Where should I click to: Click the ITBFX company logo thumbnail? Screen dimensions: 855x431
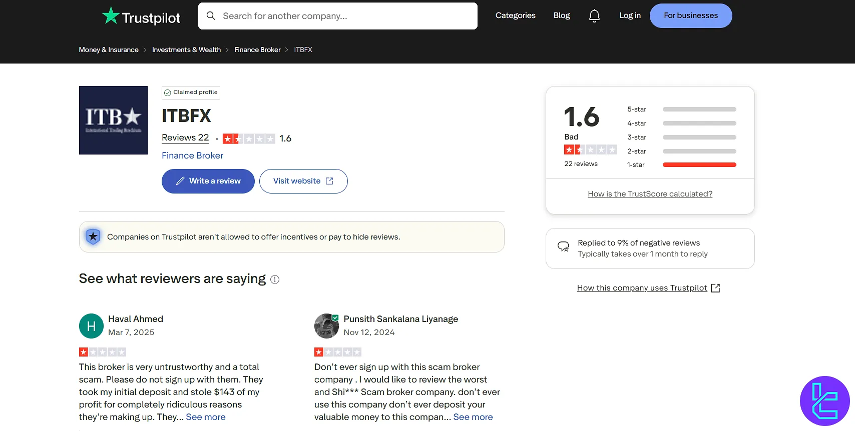tap(113, 120)
